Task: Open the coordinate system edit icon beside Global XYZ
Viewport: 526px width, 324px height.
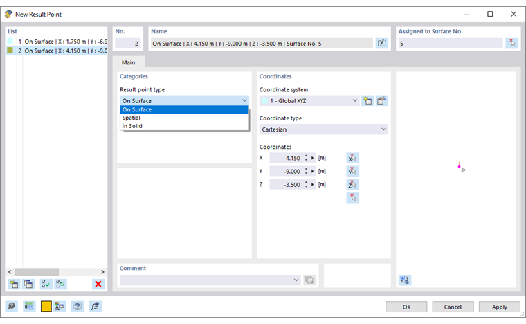Action: 381,100
